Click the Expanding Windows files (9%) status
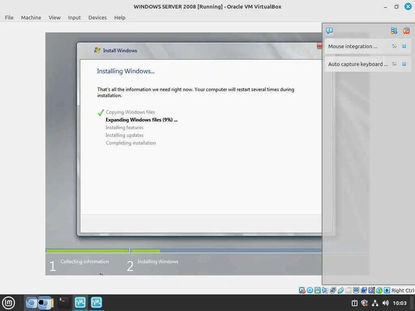 141,120
